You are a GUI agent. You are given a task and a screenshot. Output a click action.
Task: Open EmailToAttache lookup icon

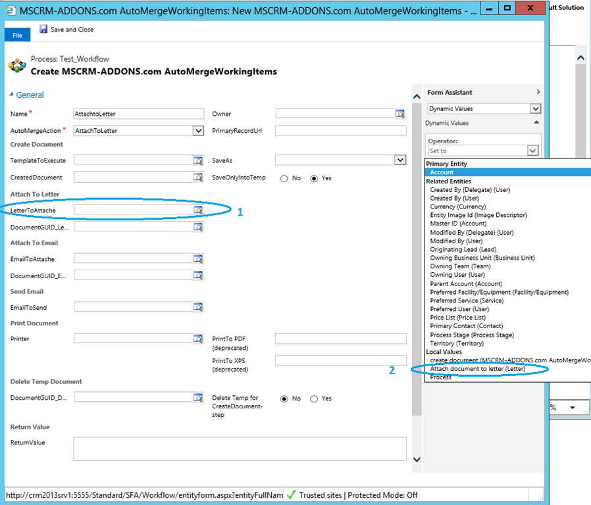[198, 259]
